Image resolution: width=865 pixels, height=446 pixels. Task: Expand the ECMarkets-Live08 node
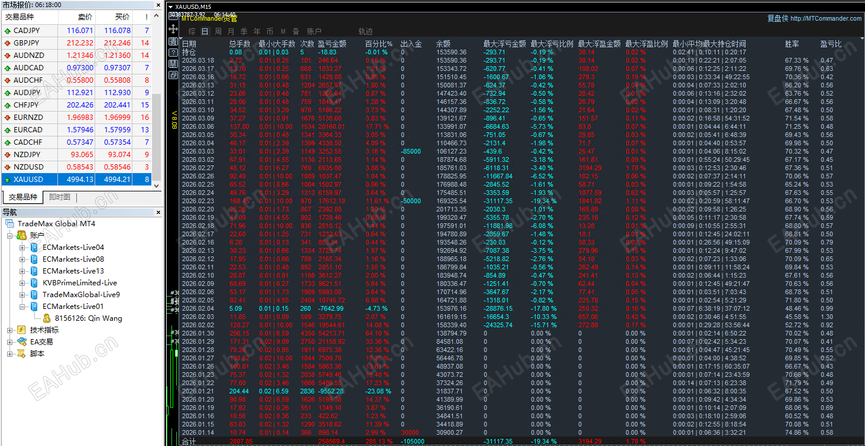[22, 259]
